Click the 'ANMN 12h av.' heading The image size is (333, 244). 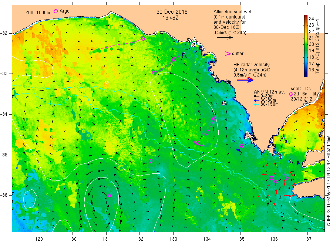click(x=269, y=92)
